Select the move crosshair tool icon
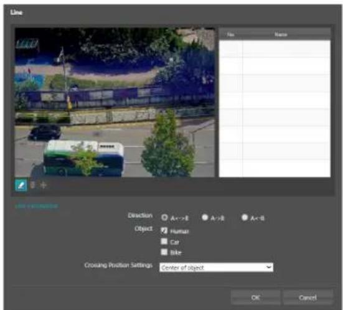Screen dimensions: 343x310 pos(44,185)
